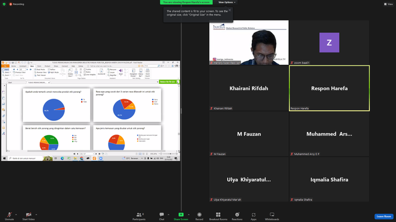Select the presenter's video tile
396x222 pixels.
click(x=249, y=43)
